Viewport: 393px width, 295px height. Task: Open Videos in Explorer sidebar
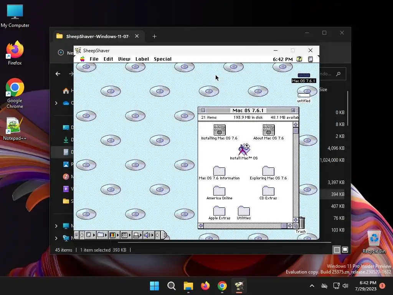66,189
